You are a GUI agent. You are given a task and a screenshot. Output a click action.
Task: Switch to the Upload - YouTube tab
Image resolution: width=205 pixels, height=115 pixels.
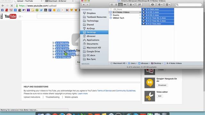click(28, 1)
